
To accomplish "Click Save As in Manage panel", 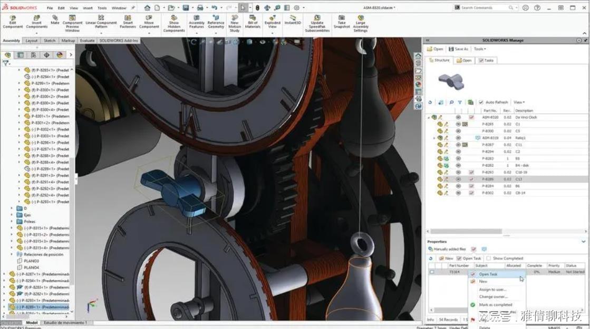I will pyautogui.click(x=458, y=49).
